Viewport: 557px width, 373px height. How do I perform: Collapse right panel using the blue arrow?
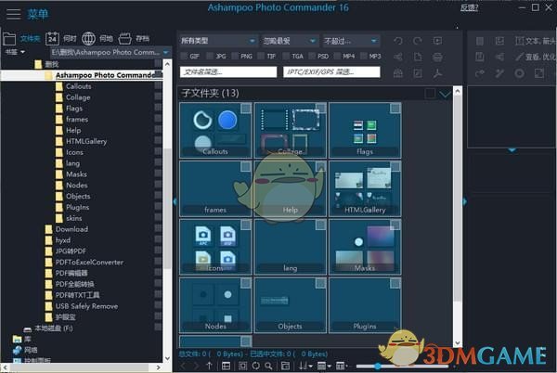coord(465,202)
